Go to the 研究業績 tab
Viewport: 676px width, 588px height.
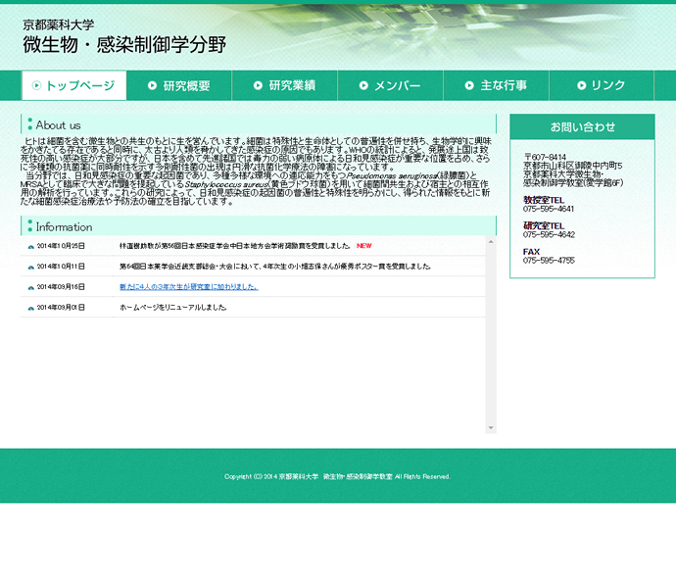(x=284, y=85)
